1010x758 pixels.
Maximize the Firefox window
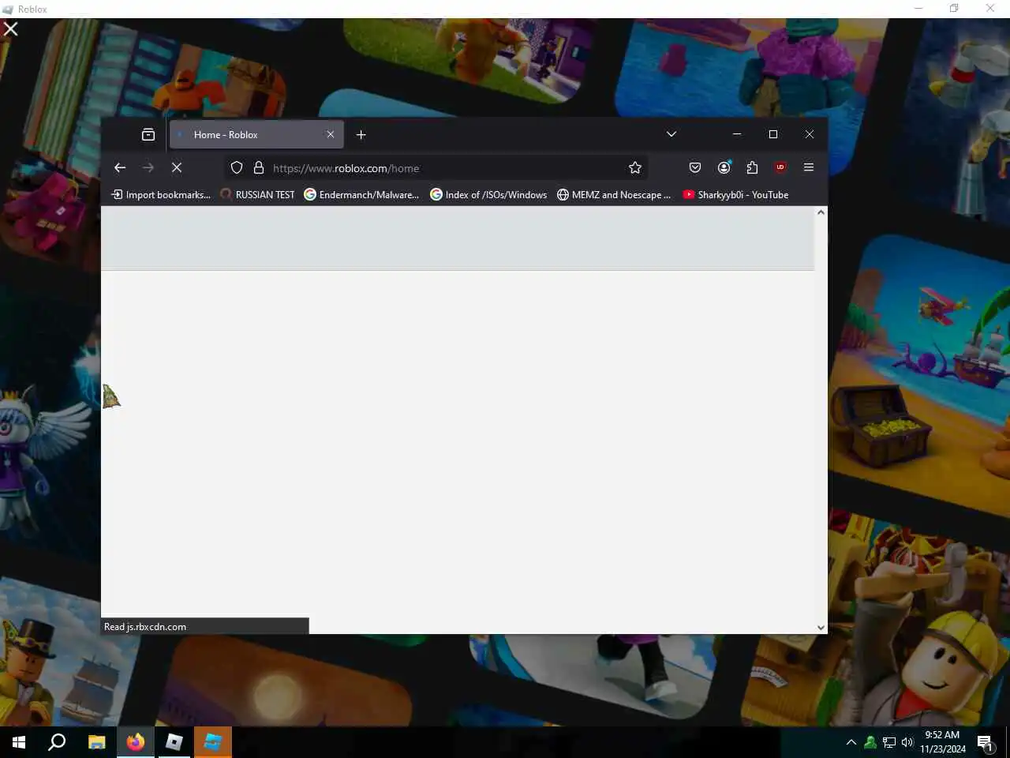(773, 134)
